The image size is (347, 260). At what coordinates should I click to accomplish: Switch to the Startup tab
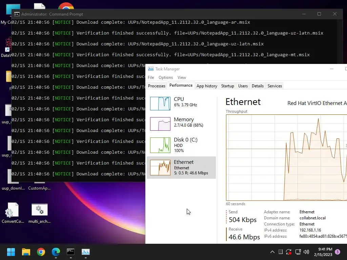pos(227,86)
